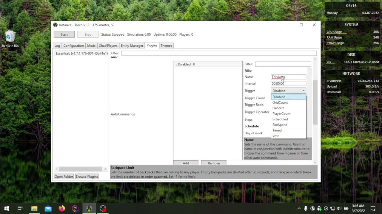The width and height of the screenshot is (382, 214).
Task: Click the plugin list horizontal scrollbar
Action: (x=81, y=169)
